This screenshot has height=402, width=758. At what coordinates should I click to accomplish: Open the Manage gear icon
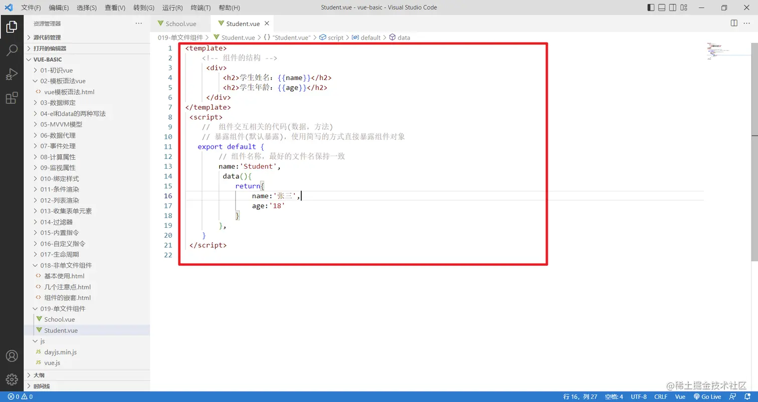point(12,380)
